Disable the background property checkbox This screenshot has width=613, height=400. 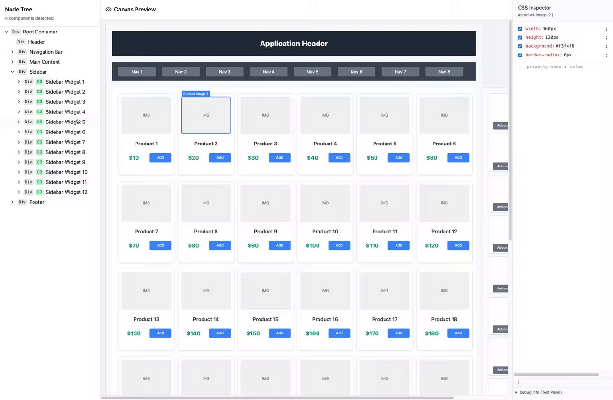520,46
